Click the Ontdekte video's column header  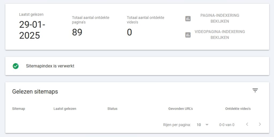pyautogui.click(x=238, y=109)
